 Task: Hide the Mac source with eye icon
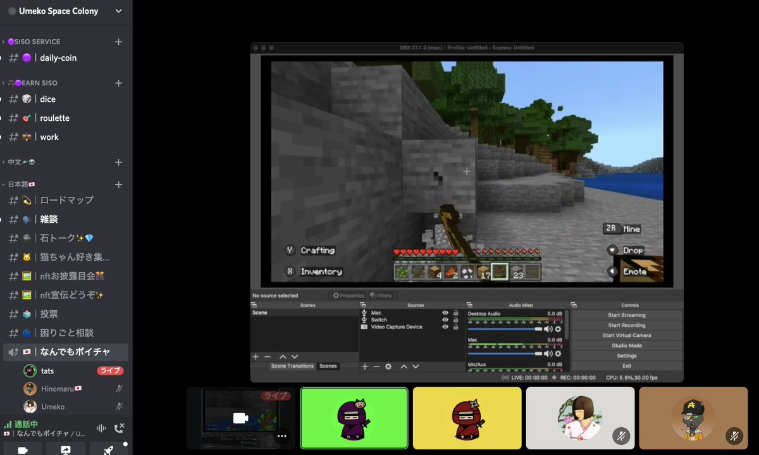tap(445, 313)
